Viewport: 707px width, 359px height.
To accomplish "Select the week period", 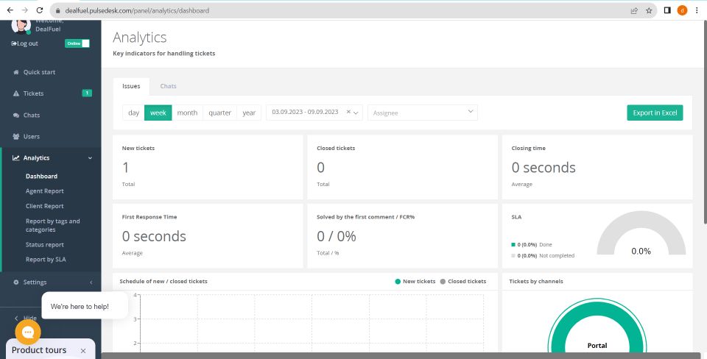I will (158, 113).
